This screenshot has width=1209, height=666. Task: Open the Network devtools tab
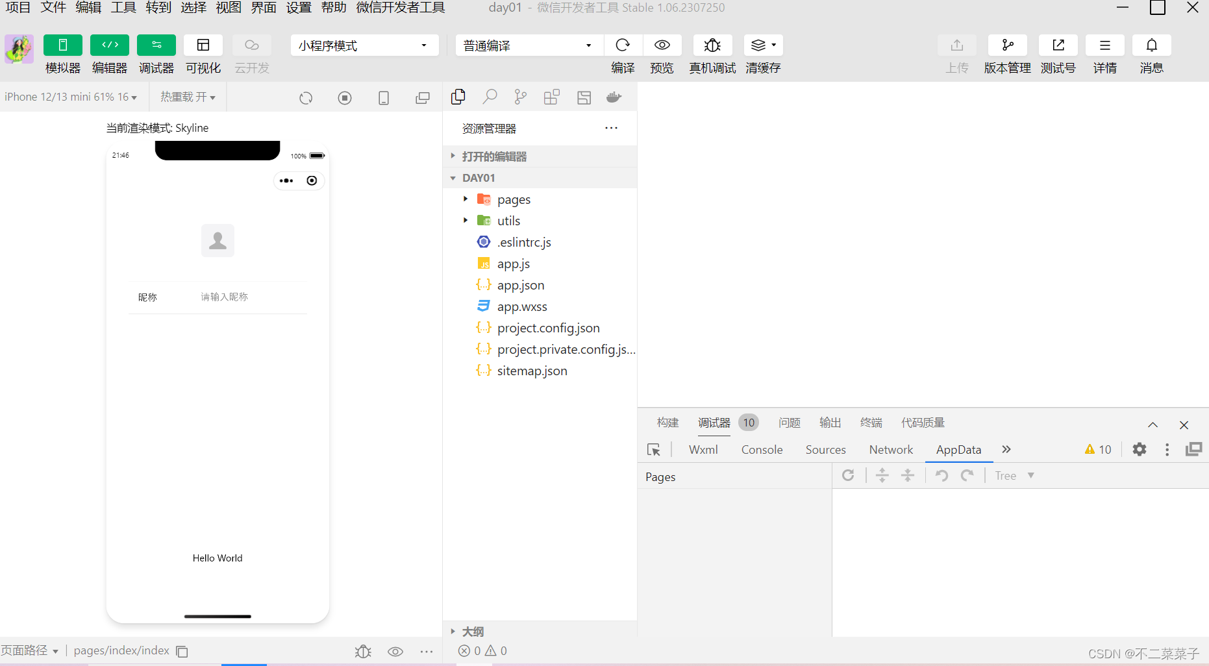(891, 450)
